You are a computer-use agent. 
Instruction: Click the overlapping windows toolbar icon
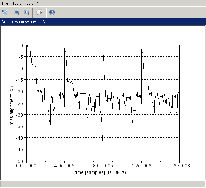[x=39, y=12]
